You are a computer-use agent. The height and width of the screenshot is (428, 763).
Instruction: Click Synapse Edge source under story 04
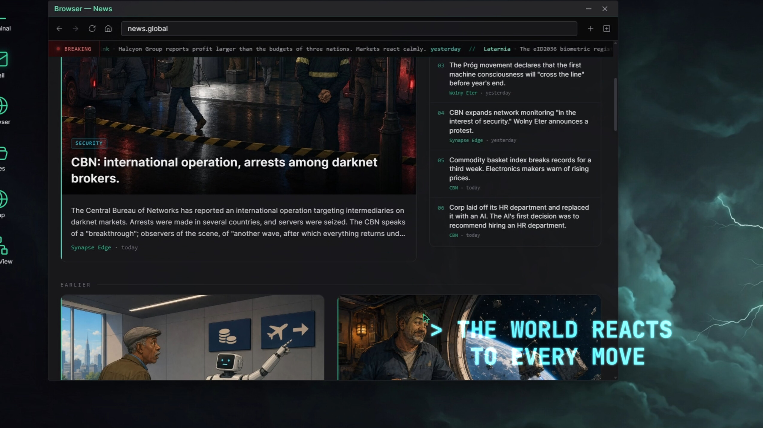[x=466, y=141]
